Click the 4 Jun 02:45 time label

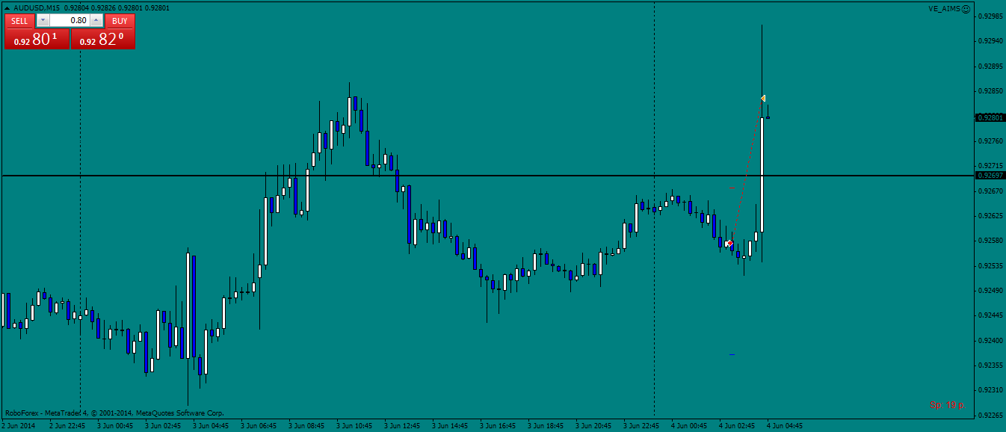point(737,426)
